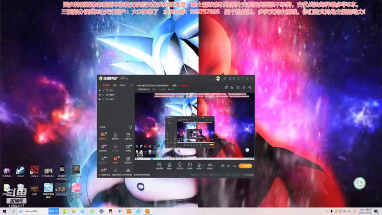Open the document toolbox tool in third row

[x=128, y=160]
